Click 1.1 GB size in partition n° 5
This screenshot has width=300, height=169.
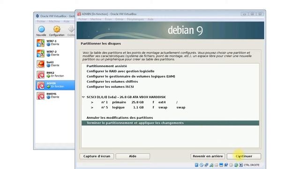[138, 108]
